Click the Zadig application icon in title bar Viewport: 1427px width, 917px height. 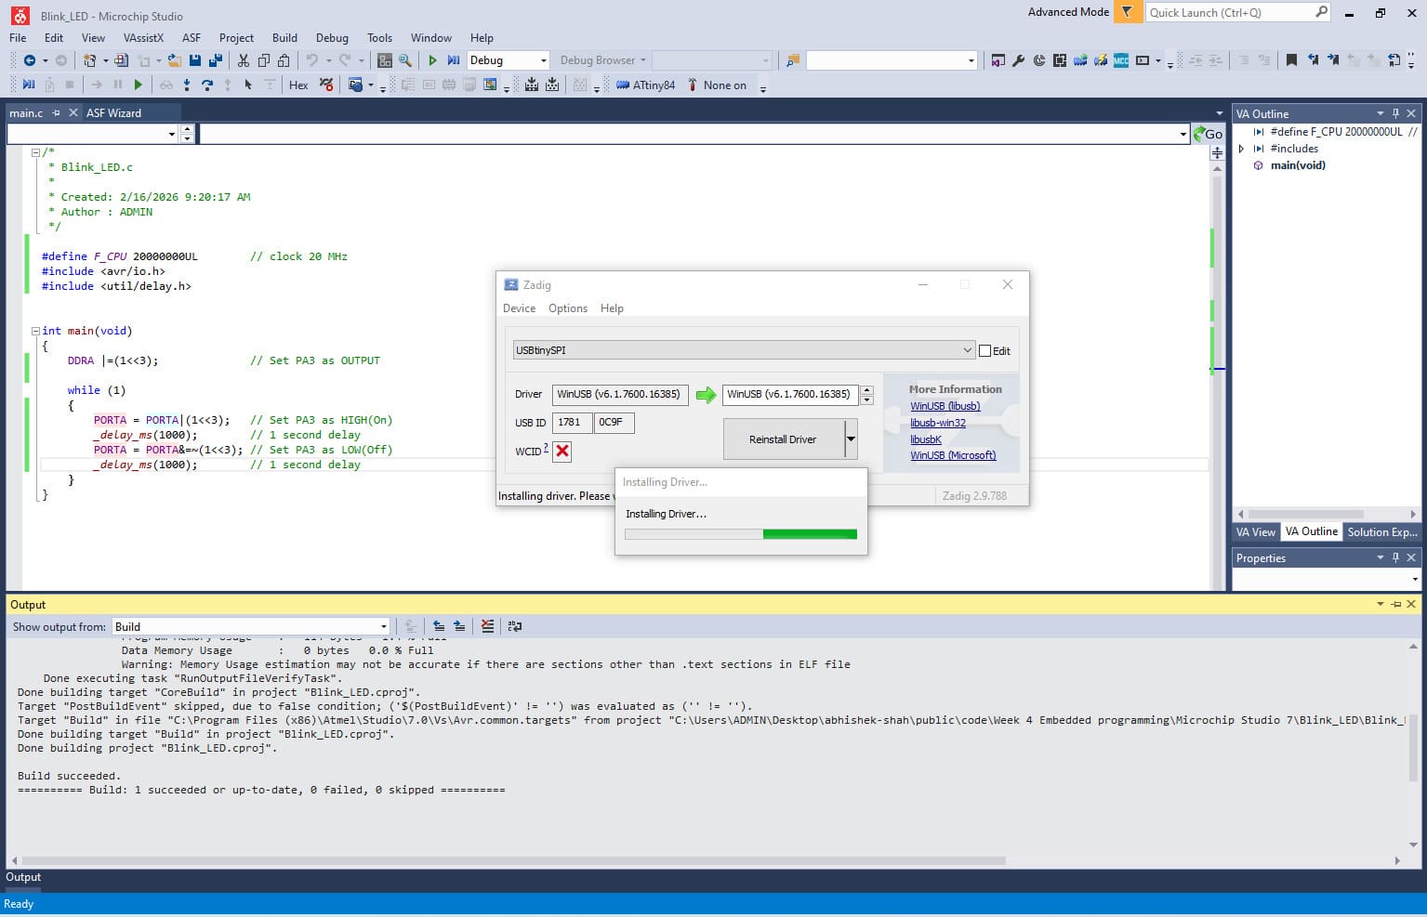pos(510,284)
